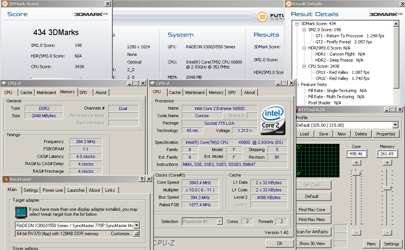The width and height of the screenshot is (405, 250).
Task: Open the RivaTuner display adapter dropdown
Action: 137,226
